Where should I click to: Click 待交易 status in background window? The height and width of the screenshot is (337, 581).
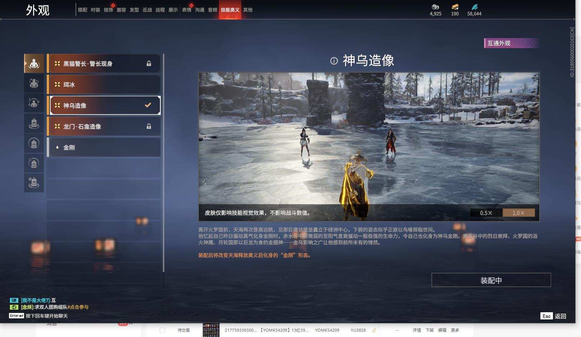coord(183,330)
